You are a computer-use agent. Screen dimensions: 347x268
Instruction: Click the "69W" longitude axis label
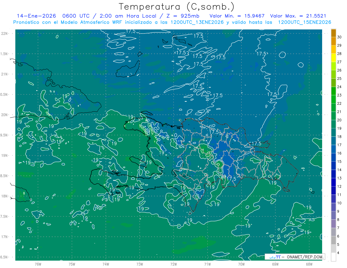(x=275, y=264)
